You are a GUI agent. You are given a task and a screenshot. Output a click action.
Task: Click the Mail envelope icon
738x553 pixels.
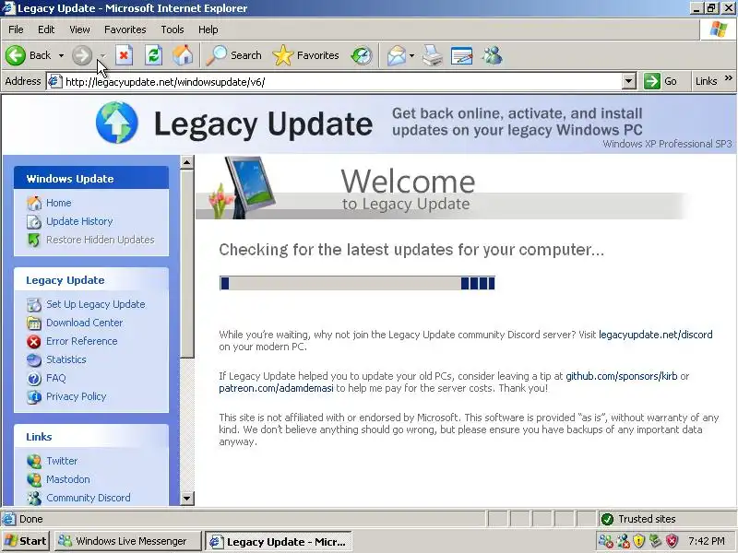pos(397,55)
